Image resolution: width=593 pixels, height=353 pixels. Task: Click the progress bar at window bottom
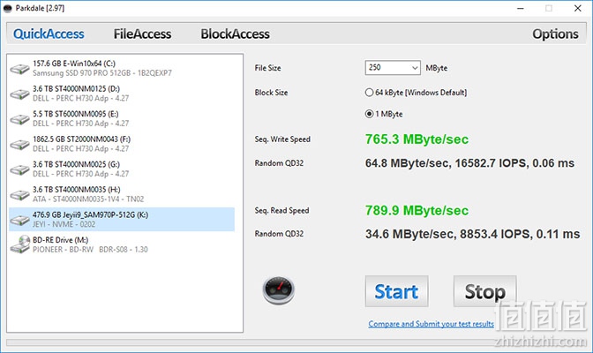click(x=296, y=342)
